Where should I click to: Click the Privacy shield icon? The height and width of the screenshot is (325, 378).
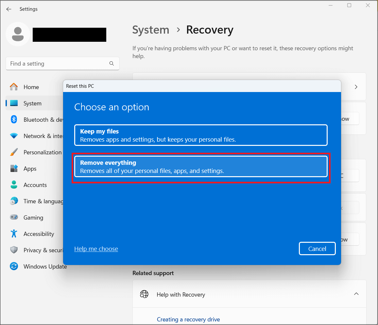[x=14, y=250]
